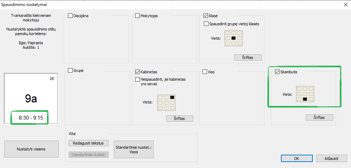351x168 pixels.
Task: Select bottom-right position cell in Klasė grid
Action: coord(240,43)
